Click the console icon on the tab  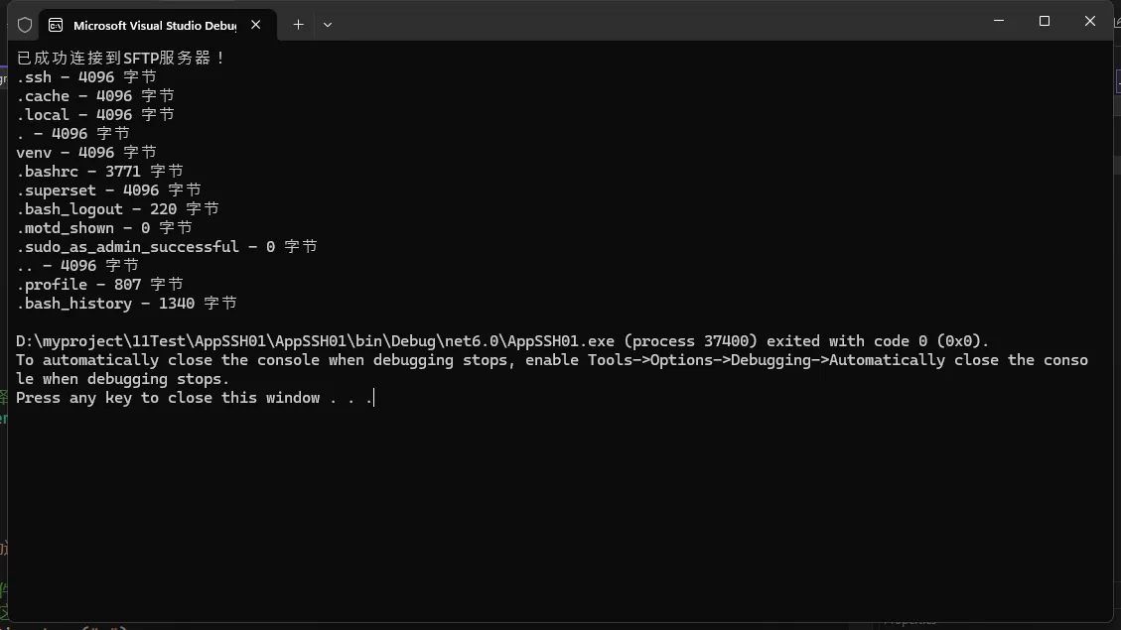point(57,25)
